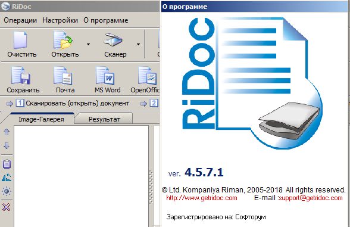Click the dotted splitter handle beside the gallery
The width and height of the screenshot is (350, 227).
click(151, 187)
